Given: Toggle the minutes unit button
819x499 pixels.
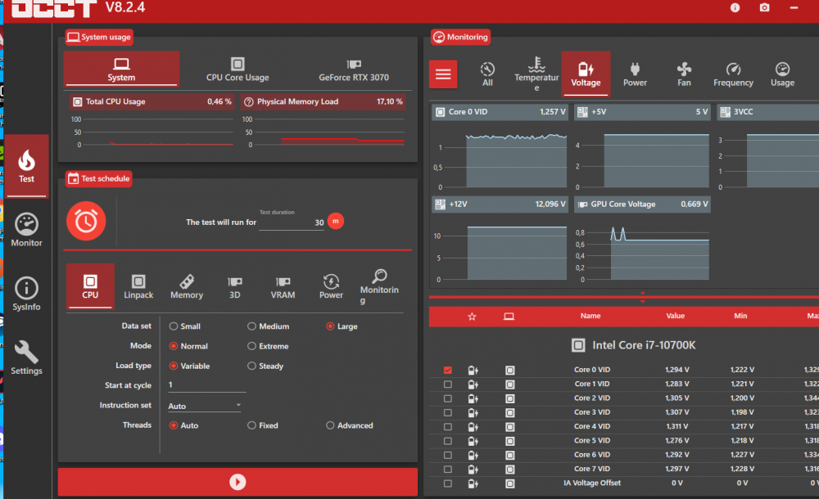Looking at the screenshot, I should (x=335, y=222).
